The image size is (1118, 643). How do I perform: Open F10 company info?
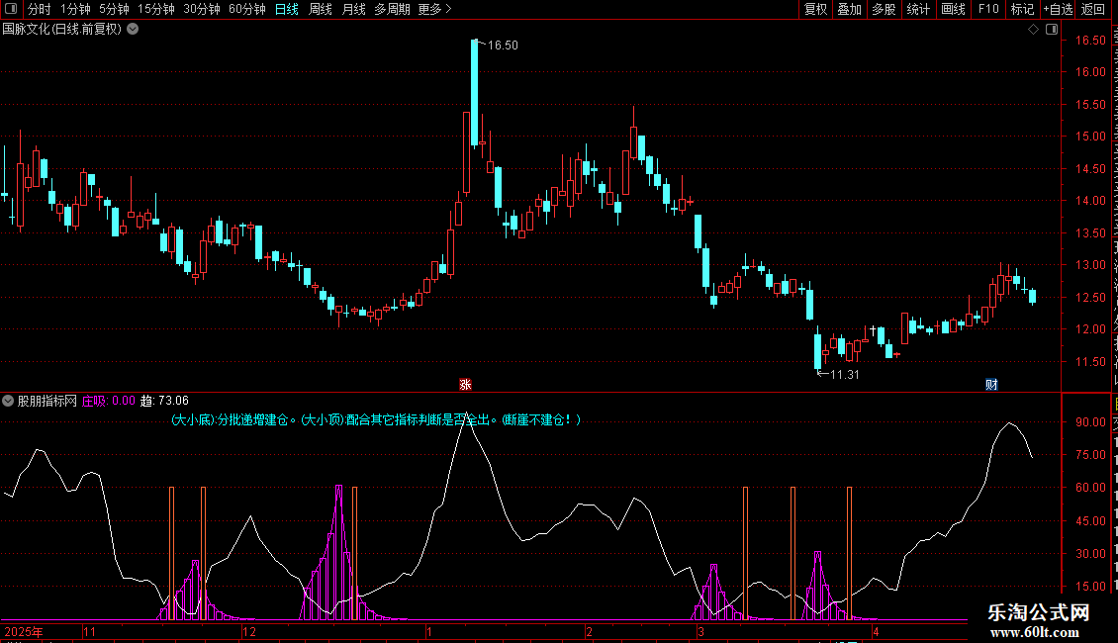(987, 9)
